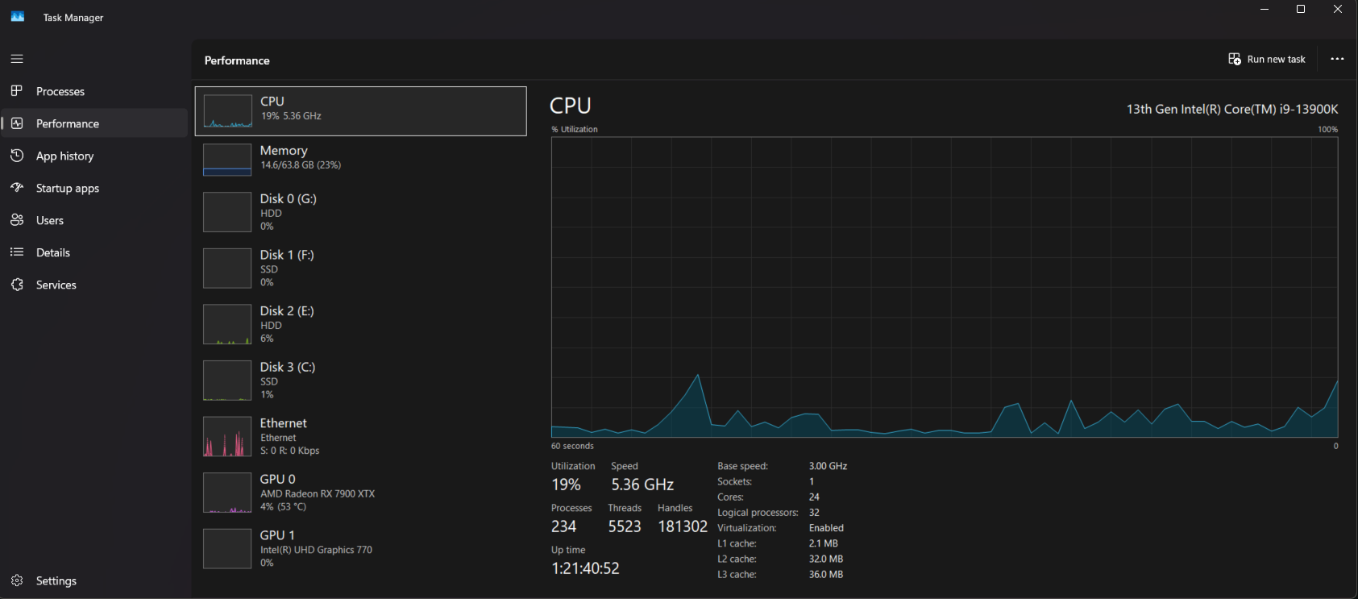
Task: Click the Settings gear icon
Action: (17, 580)
